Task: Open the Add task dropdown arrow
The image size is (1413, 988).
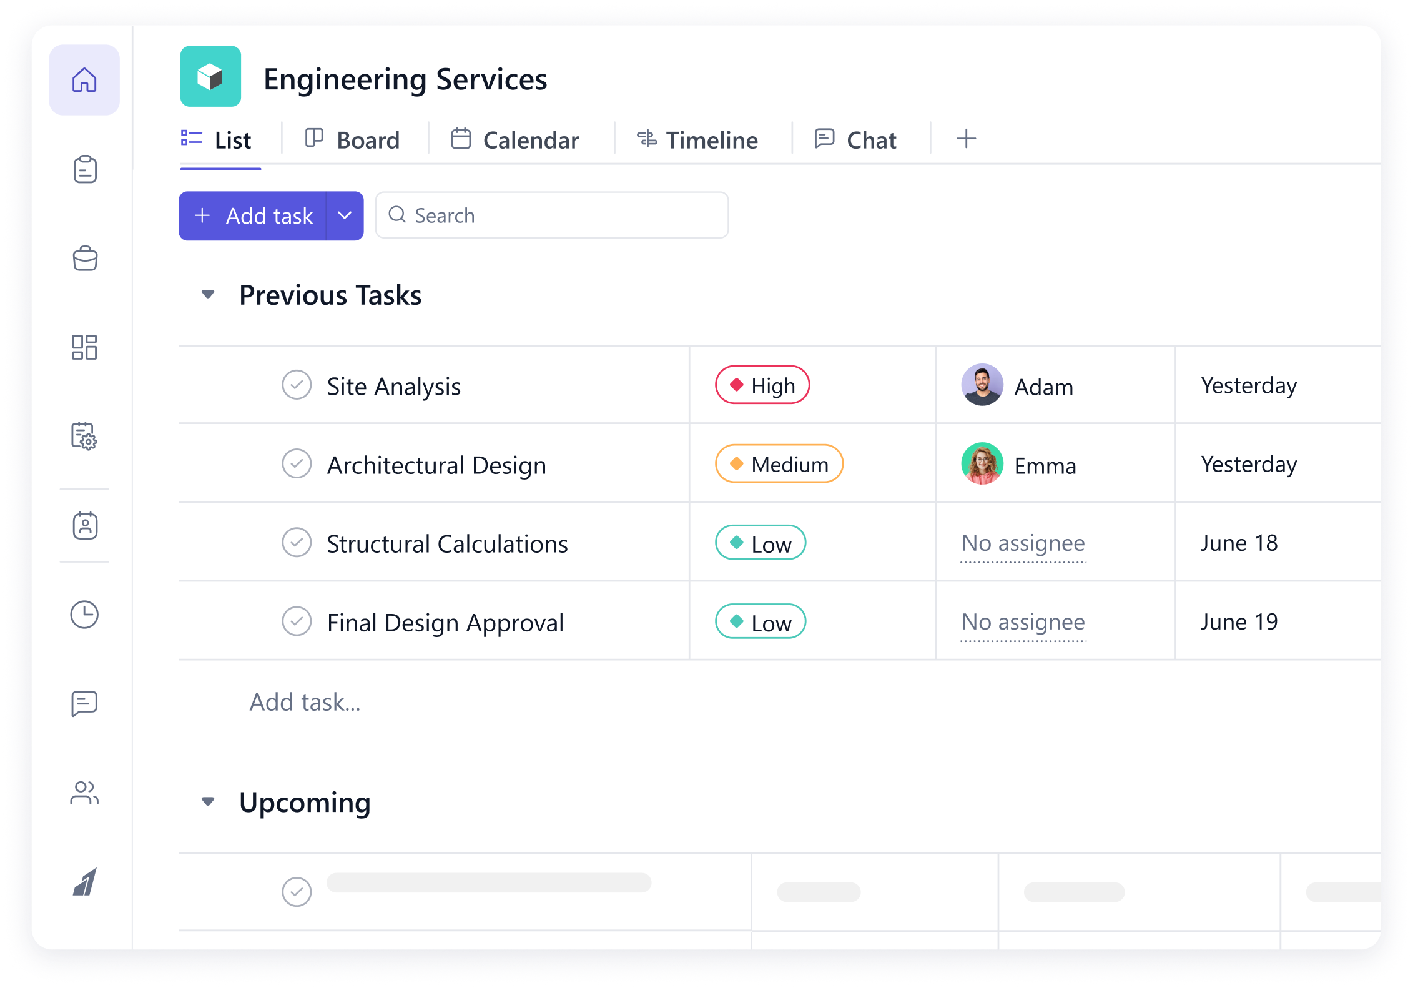Action: pyautogui.click(x=345, y=216)
